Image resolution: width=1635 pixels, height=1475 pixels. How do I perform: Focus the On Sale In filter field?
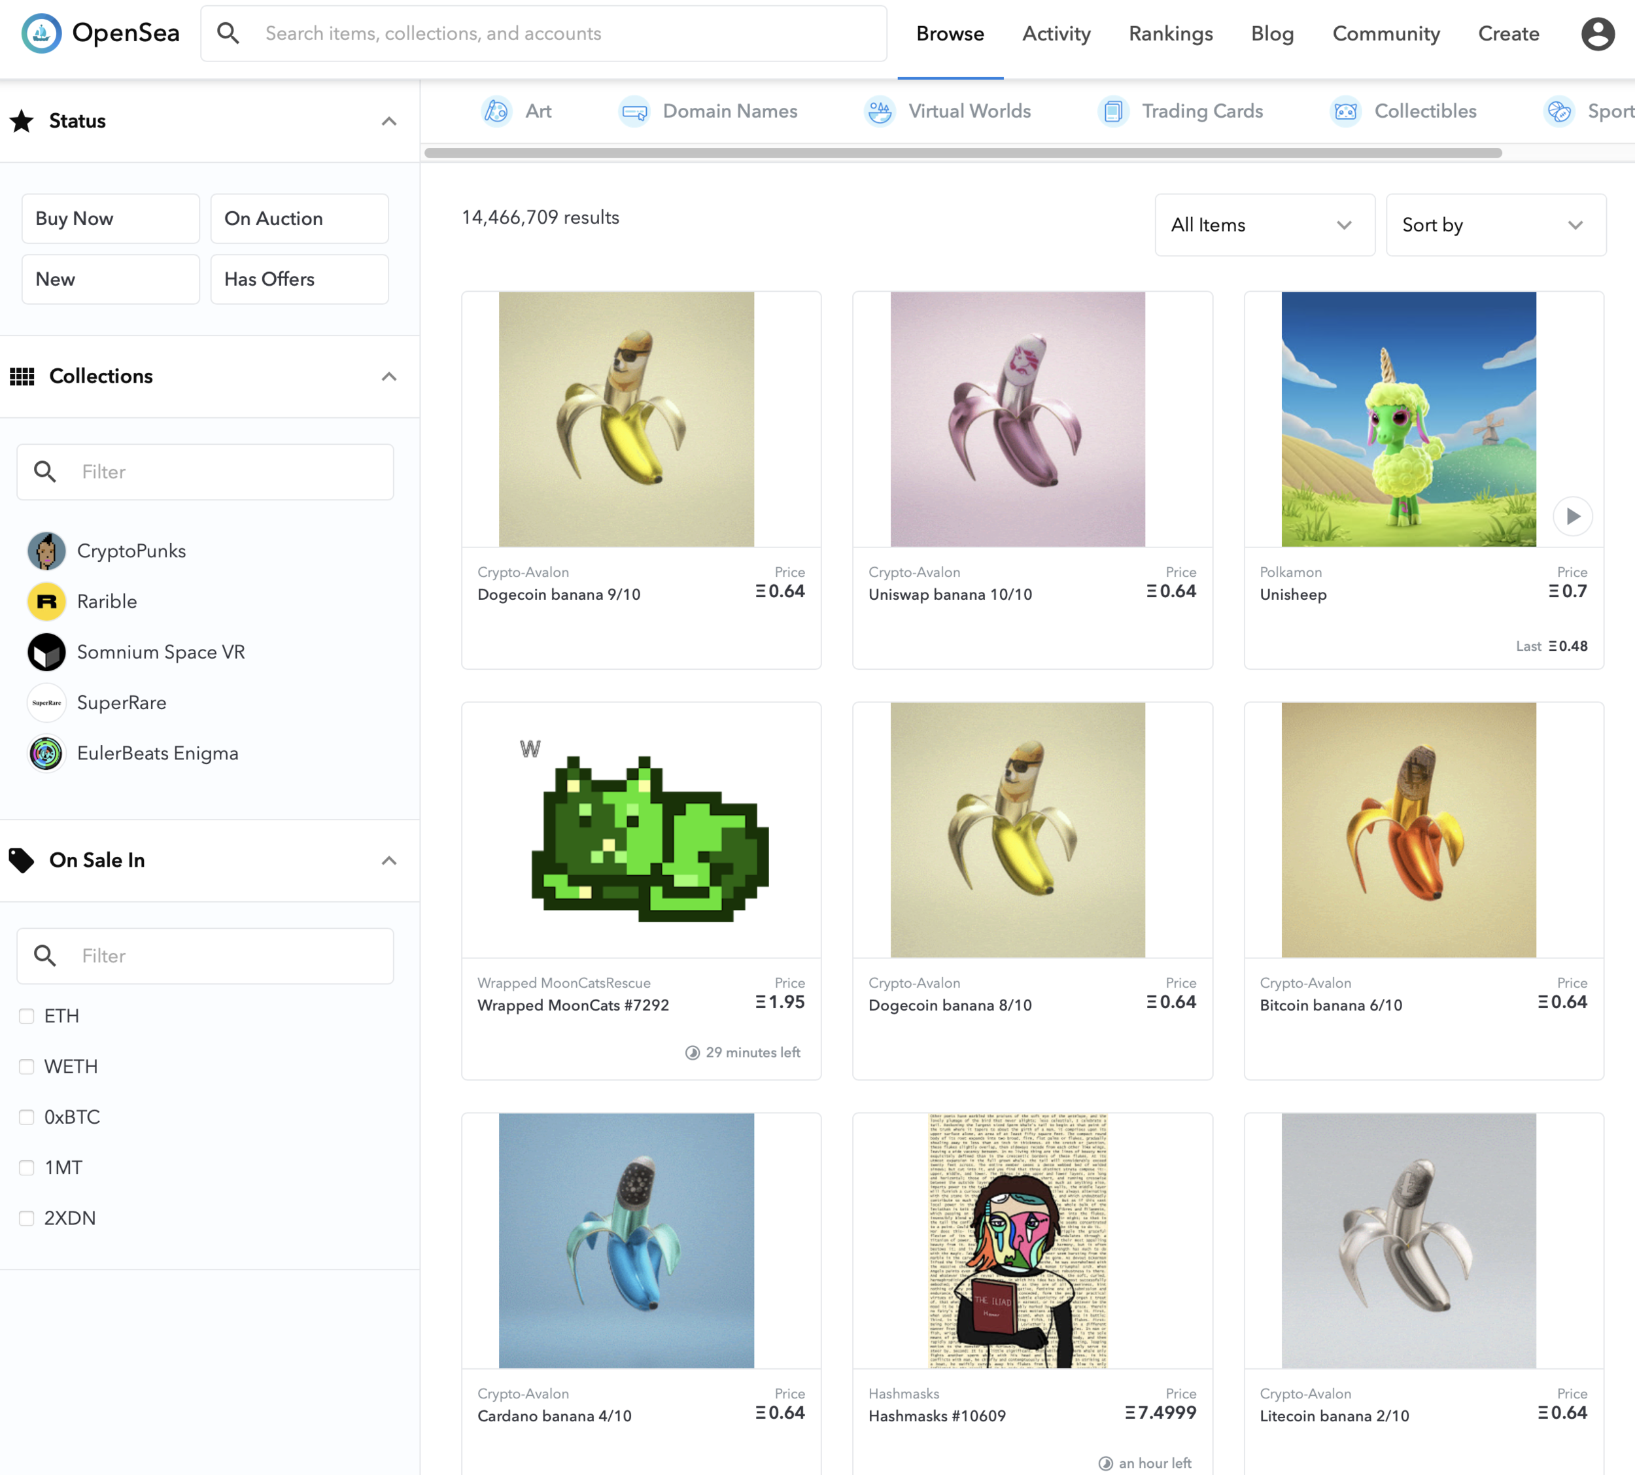click(x=205, y=956)
